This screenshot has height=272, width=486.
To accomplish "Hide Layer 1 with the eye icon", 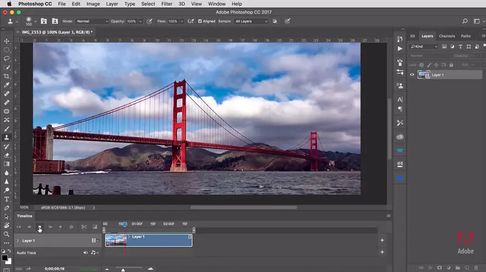I will click(x=412, y=75).
